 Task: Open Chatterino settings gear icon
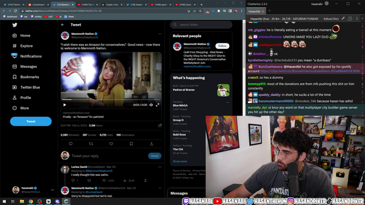coord(327,4)
